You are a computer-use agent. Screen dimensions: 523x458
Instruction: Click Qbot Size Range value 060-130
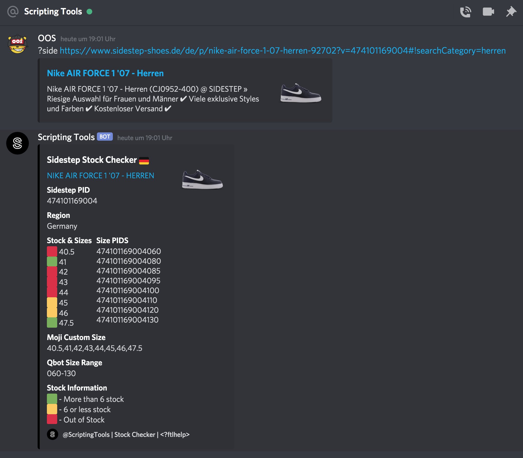(61, 374)
